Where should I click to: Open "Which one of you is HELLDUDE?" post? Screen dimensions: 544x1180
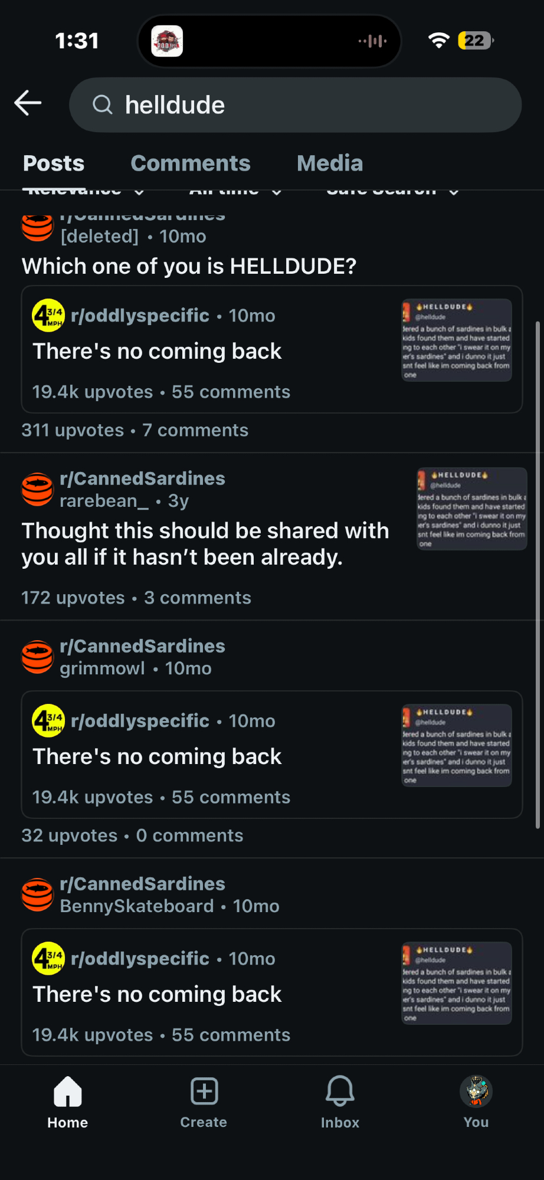[x=189, y=266]
